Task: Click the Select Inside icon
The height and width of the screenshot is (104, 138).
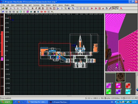Action: point(43,8)
